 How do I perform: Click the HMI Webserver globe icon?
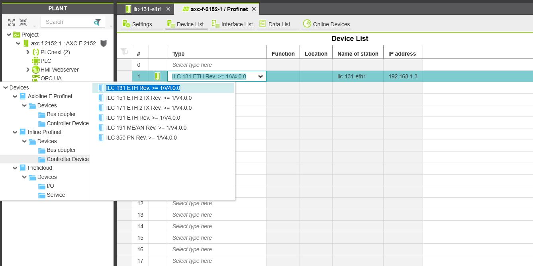[36, 70]
